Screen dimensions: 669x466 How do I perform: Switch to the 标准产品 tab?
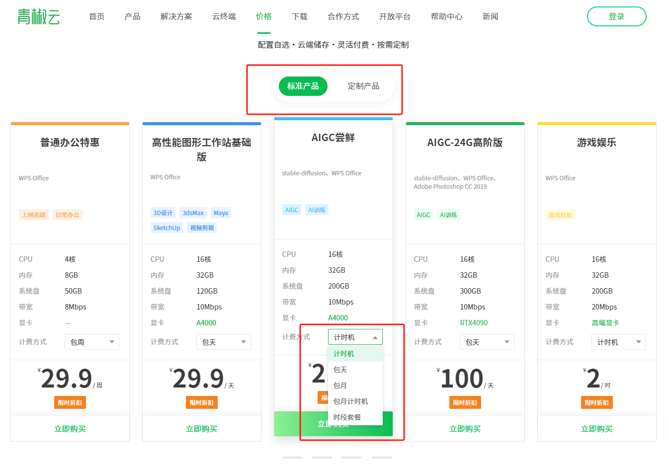point(303,86)
